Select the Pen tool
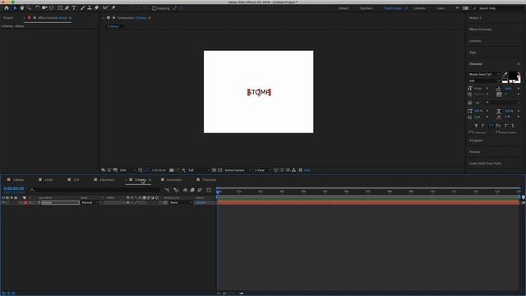This screenshot has height=296, width=526. point(67,7)
